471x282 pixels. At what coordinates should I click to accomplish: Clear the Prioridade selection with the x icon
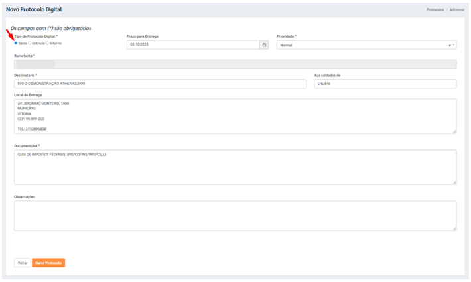(x=450, y=45)
